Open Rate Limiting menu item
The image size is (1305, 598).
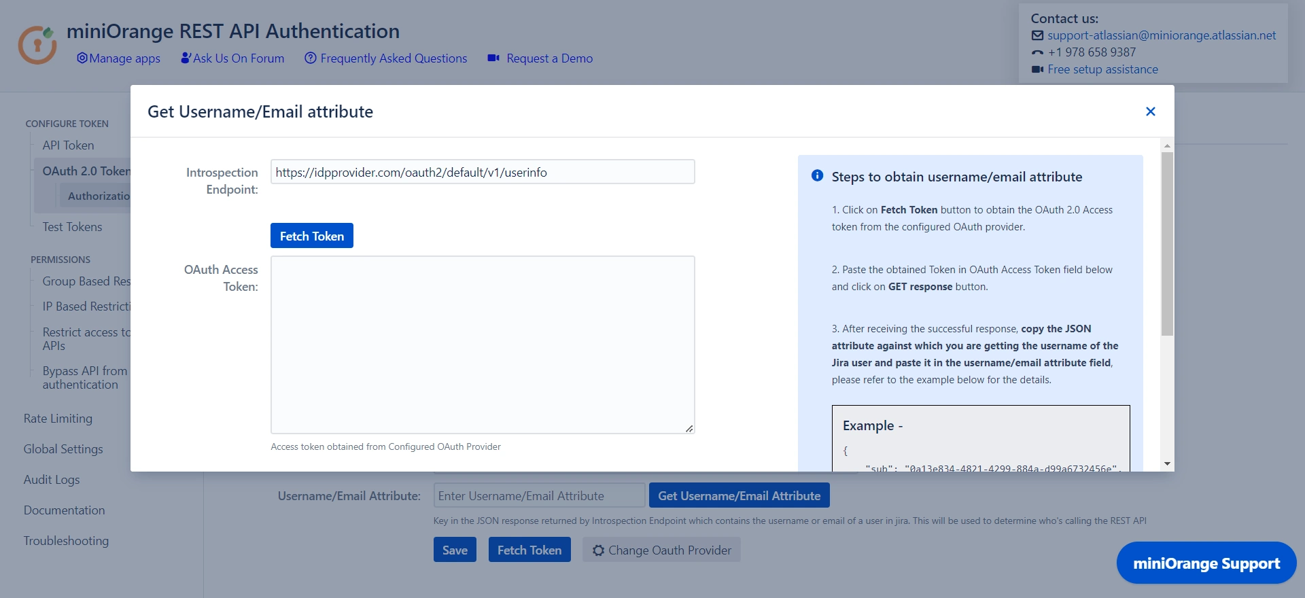tap(58, 419)
